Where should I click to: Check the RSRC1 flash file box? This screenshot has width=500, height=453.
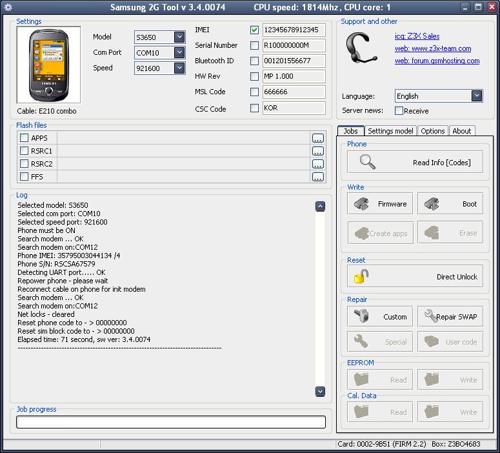pos(25,150)
